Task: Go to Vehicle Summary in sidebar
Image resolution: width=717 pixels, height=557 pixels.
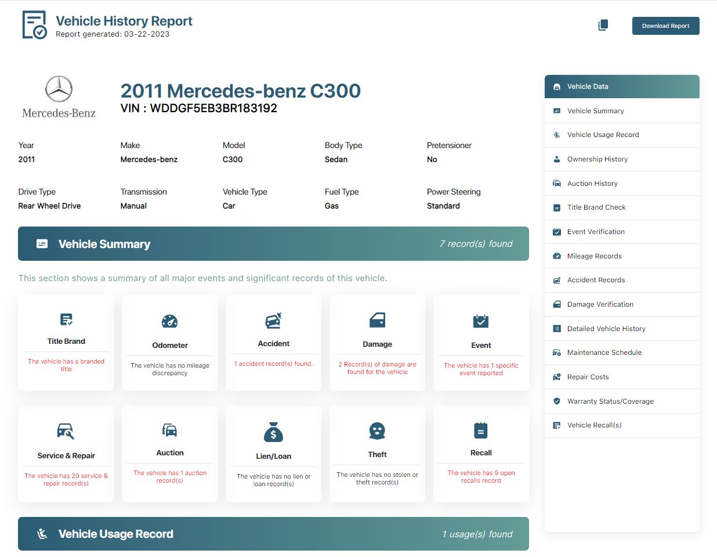Action: (622, 111)
